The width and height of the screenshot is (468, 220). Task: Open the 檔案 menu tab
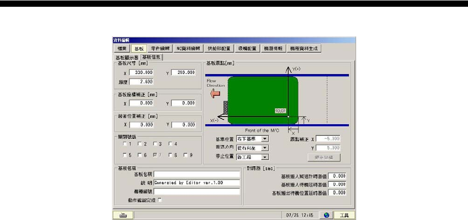(x=122, y=48)
